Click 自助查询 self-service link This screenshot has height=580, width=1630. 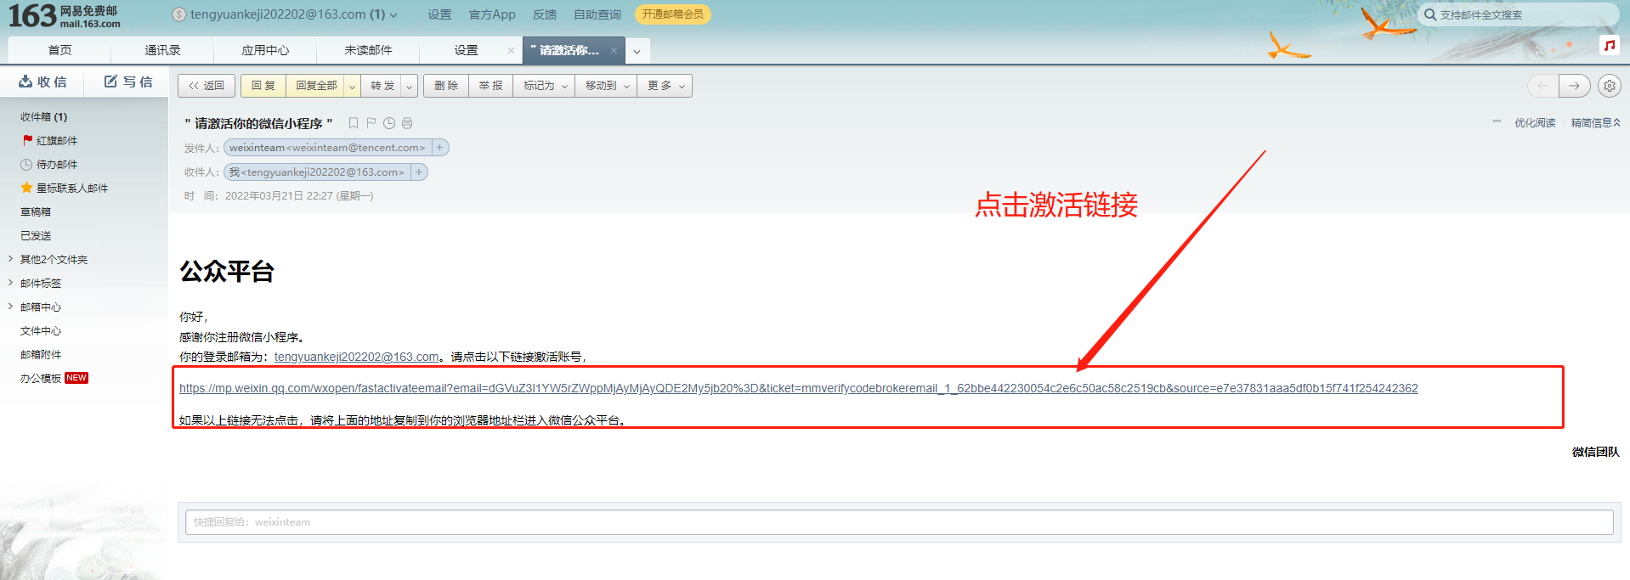pos(597,14)
